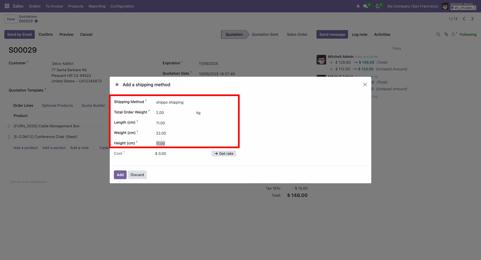Click the Quotations breadcrumb link

click(x=28, y=17)
